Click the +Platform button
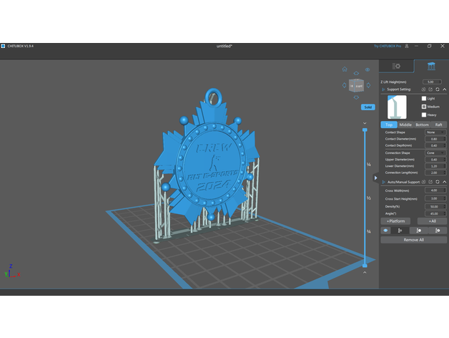 click(396, 221)
